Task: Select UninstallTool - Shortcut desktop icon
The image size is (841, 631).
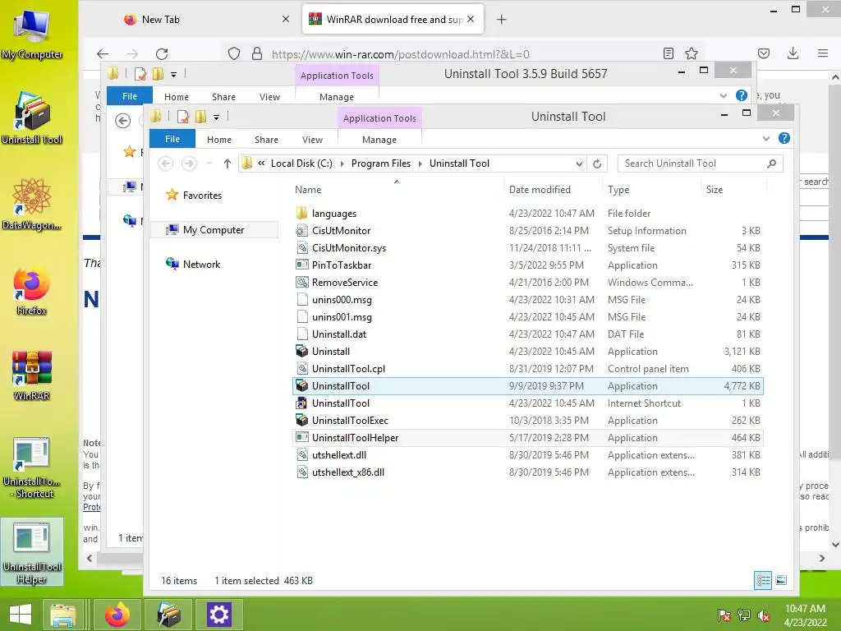Action: [32, 467]
